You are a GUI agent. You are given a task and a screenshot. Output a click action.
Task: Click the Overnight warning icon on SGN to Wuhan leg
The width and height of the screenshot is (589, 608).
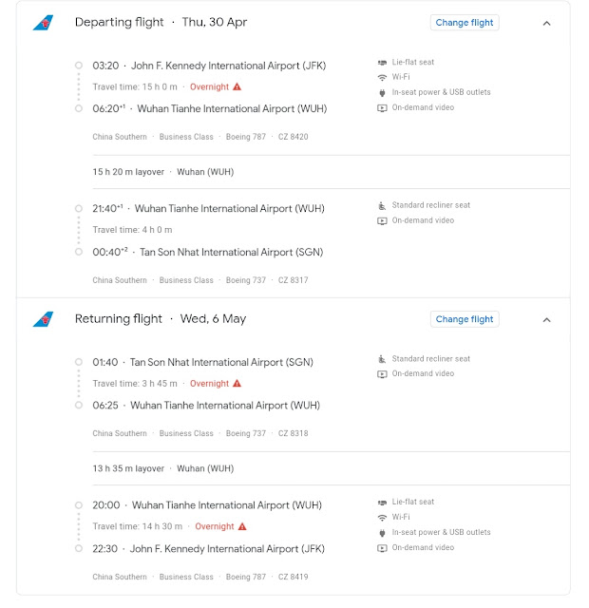click(x=237, y=384)
